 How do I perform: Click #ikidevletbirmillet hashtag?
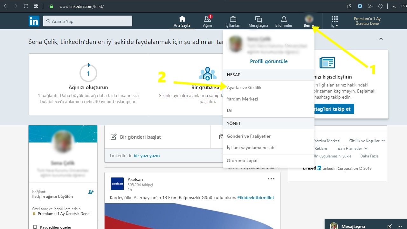point(256,198)
